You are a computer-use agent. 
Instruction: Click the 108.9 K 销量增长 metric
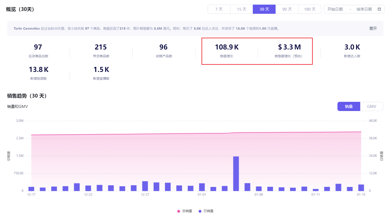pyautogui.click(x=227, y=50)
